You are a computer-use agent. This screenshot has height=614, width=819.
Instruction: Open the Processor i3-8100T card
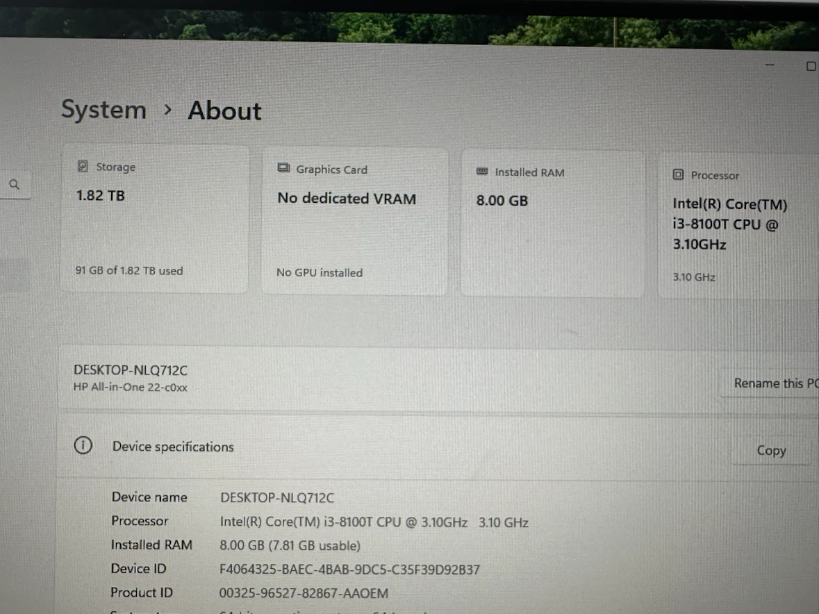point(738,226)
